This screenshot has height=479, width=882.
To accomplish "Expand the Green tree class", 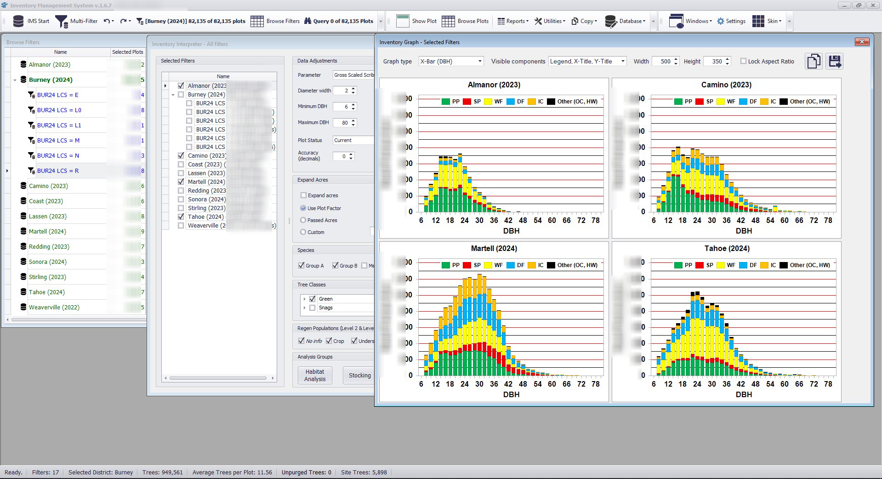I will pyautogui.click(x=304, y=299).
